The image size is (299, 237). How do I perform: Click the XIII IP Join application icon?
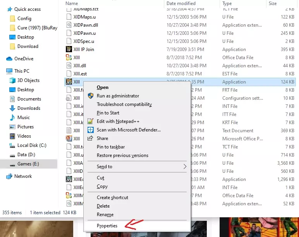69,49
